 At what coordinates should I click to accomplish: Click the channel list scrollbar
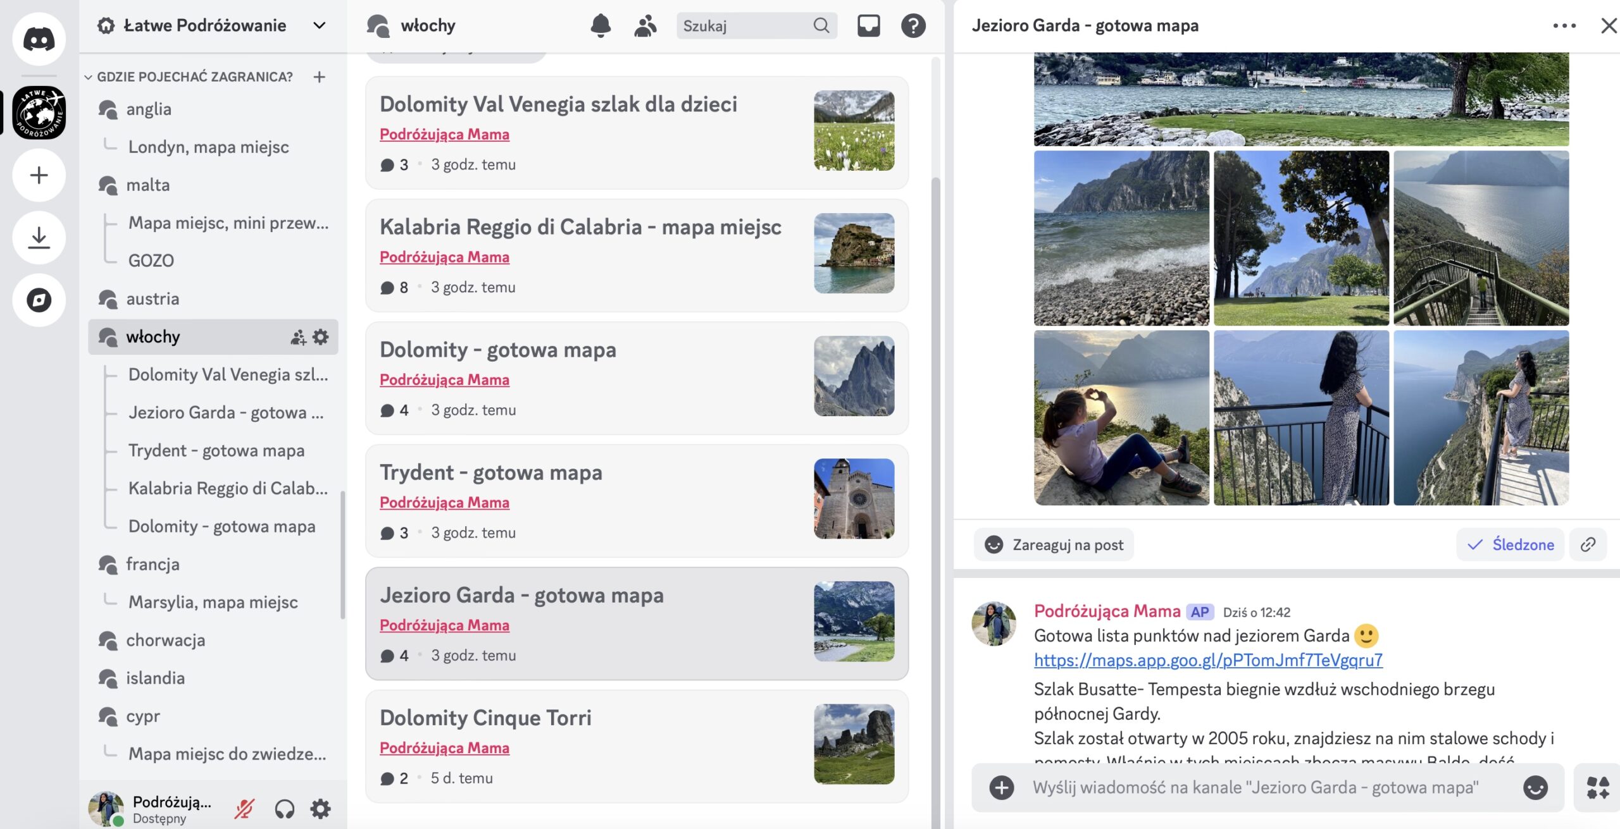pyautogui.click(x=343, y=555)
